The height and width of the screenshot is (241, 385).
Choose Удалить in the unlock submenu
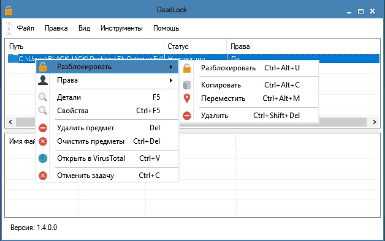tap(250, 116)
